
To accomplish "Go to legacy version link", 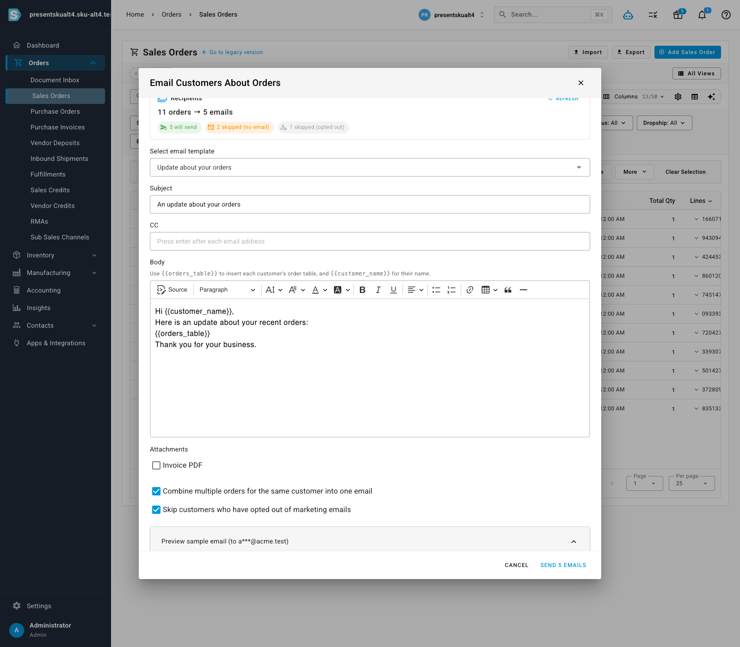I will [x=232, y=52].
